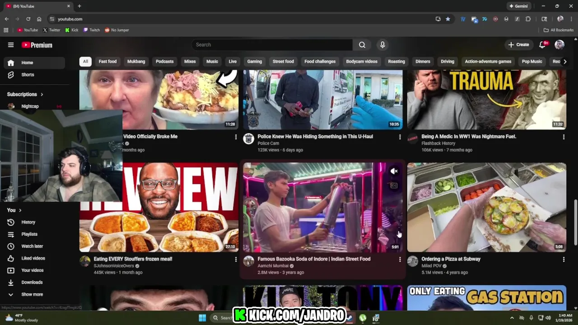Select the Action-adventure games chip

(488, 61)
